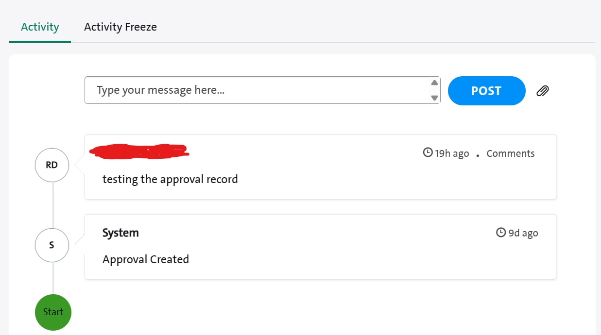Click the green Start timeline marker

click(x=53, y=312)
